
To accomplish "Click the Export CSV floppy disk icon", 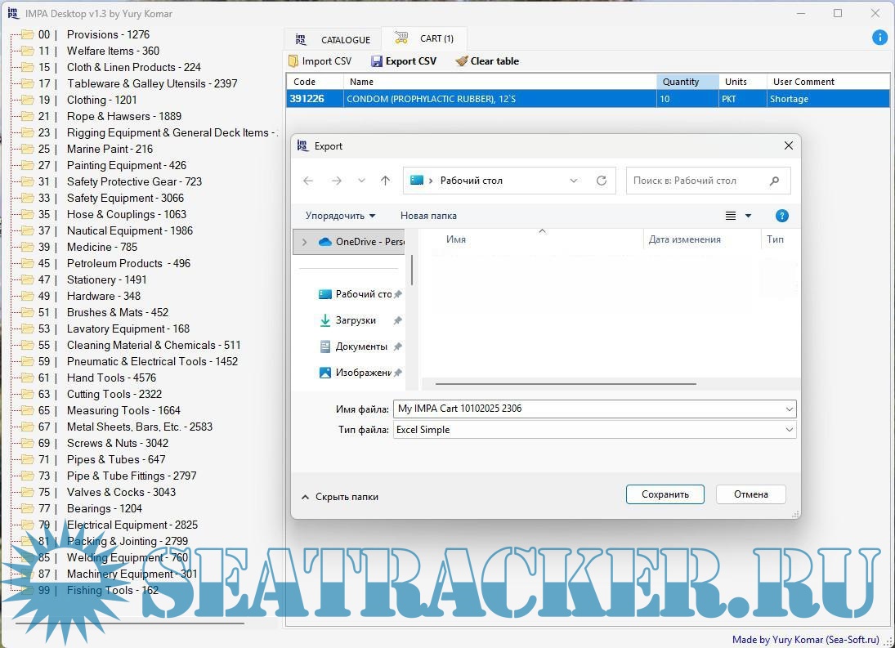I will tap(377, 61).
